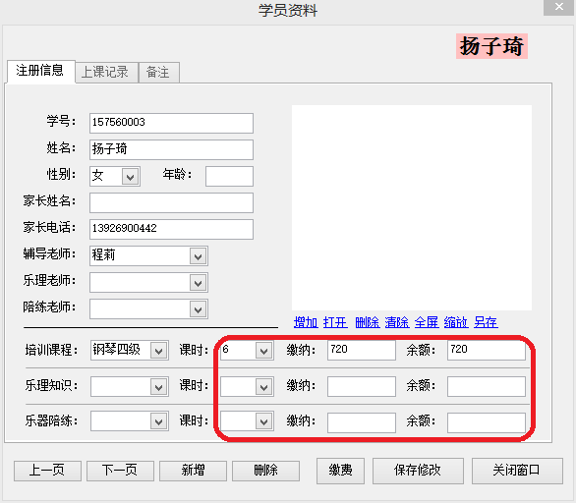Expand the 乐理老师 dropdown
The image size is (576, 503).
coord(198,283)
